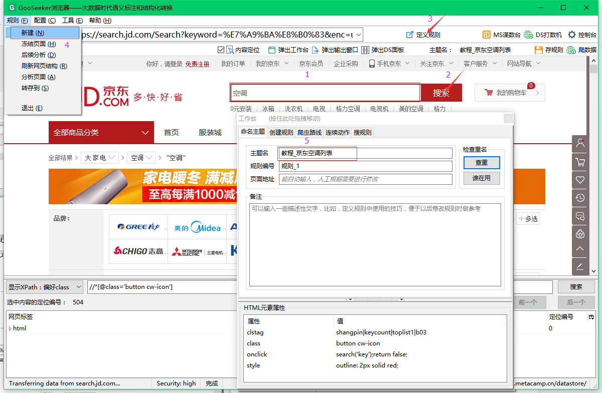
Task: Click the 弹出输出窗口 export icon
Action: coord(316,50)
